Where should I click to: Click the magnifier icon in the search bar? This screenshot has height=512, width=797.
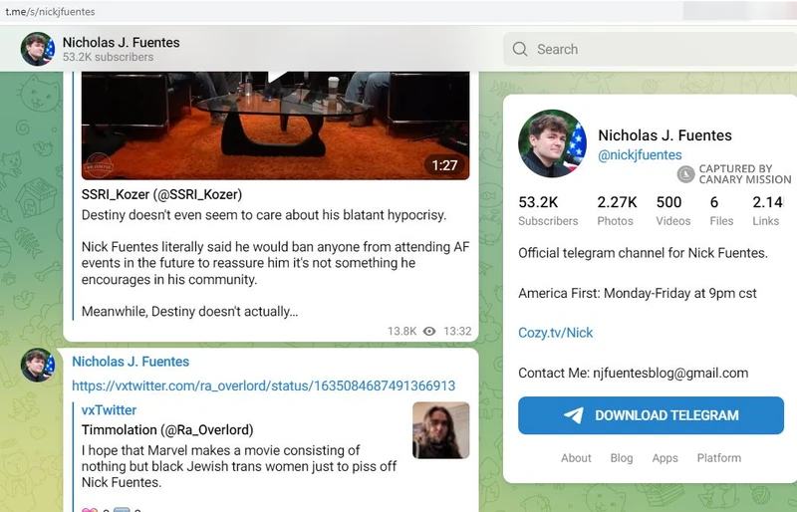[520, 49]
